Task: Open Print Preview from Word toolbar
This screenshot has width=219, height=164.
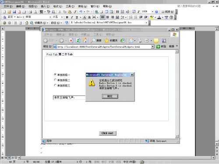Action: tap(35, 12)
